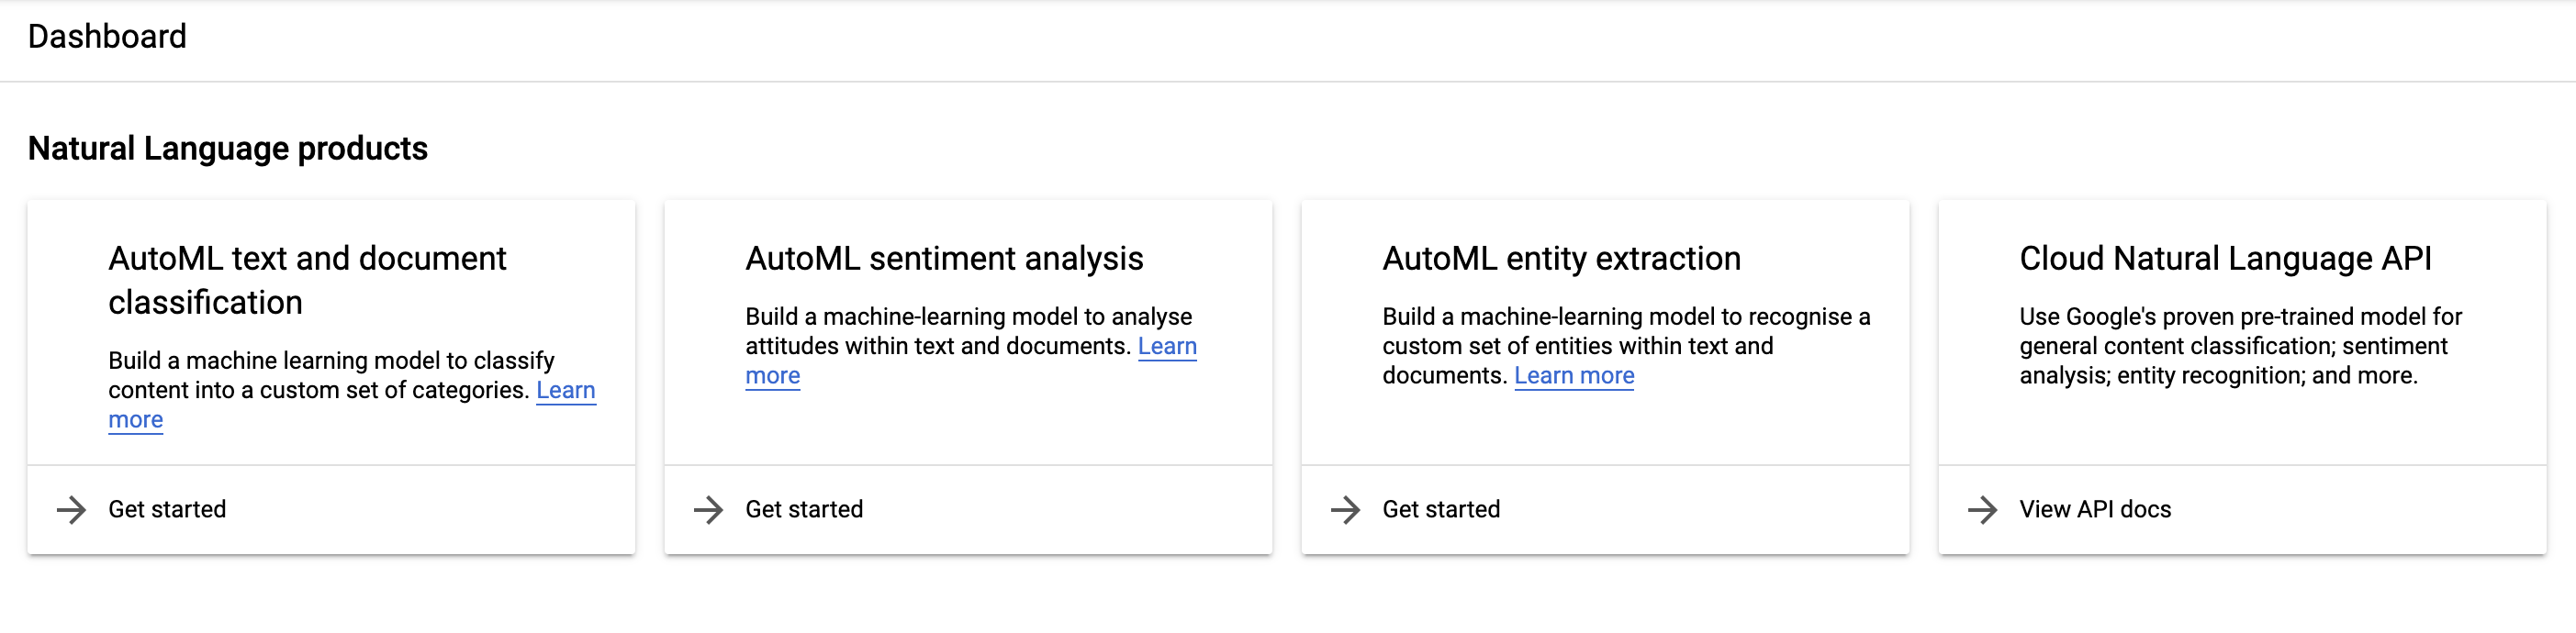The image size is (2576, 633).
Task: Click the Natural Language products heading
Action: pos(228,147)
